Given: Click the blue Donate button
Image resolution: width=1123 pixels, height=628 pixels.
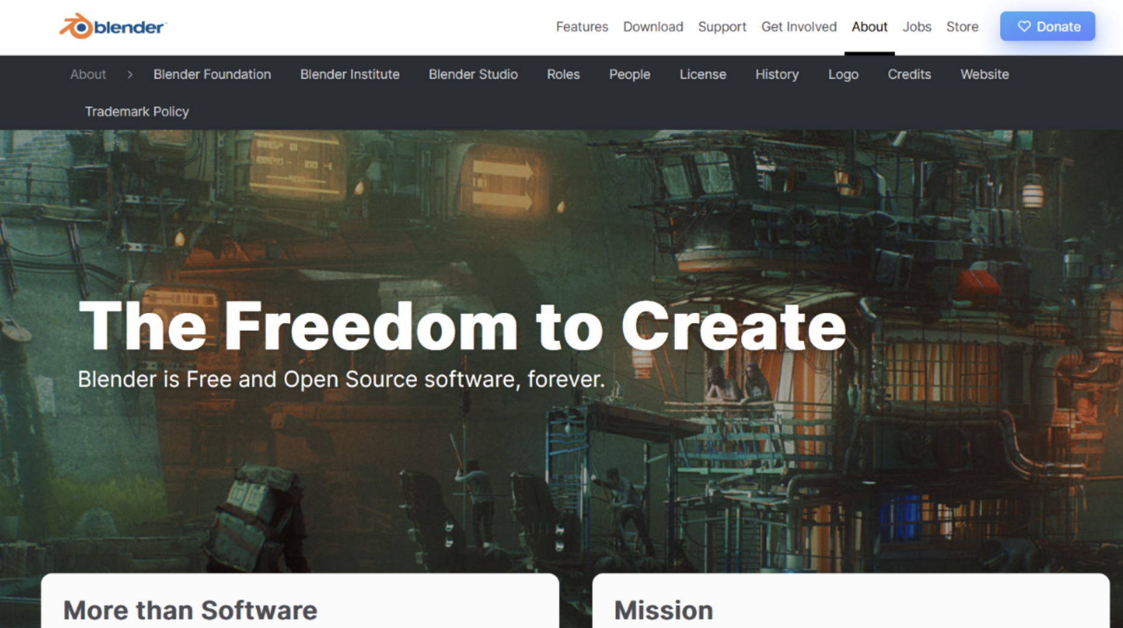Looking at the screenshot, I should tap(1048, 27).
